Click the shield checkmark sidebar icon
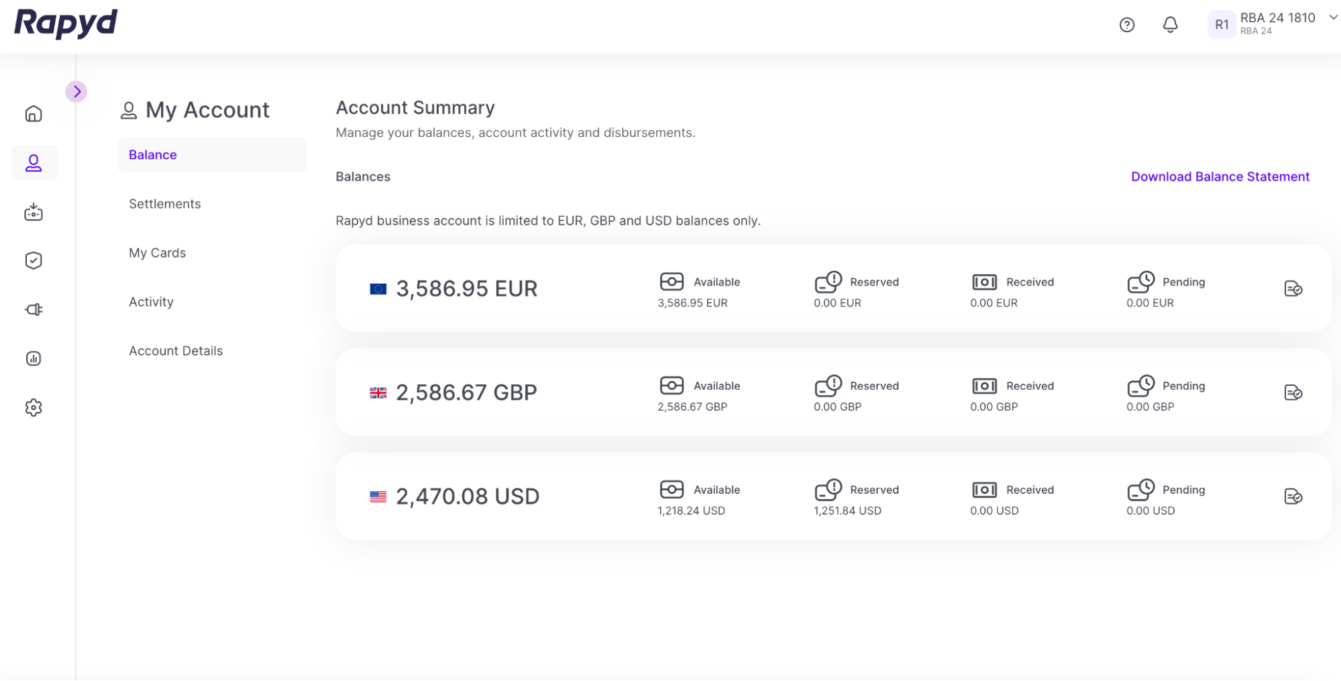 point(34,260)
